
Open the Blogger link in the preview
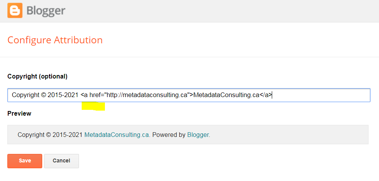(x=198, y=135)
